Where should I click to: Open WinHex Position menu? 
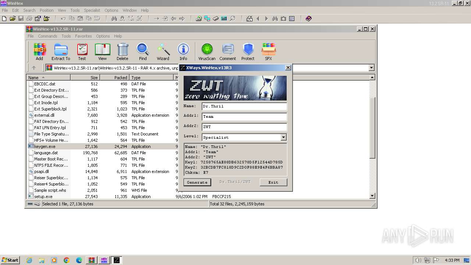tap(46, 10)
